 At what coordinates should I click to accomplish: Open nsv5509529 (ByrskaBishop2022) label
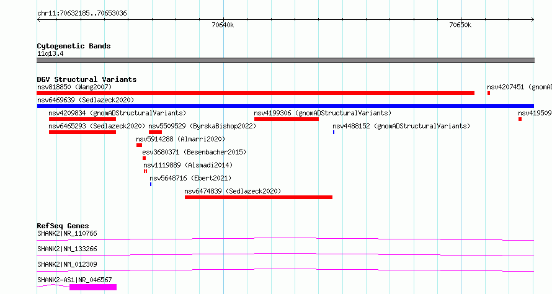202,126
